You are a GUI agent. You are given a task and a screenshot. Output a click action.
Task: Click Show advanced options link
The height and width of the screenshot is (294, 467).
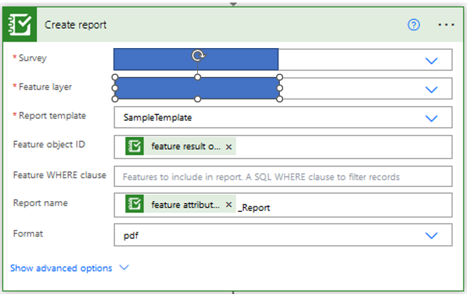[x=61, y=268]
